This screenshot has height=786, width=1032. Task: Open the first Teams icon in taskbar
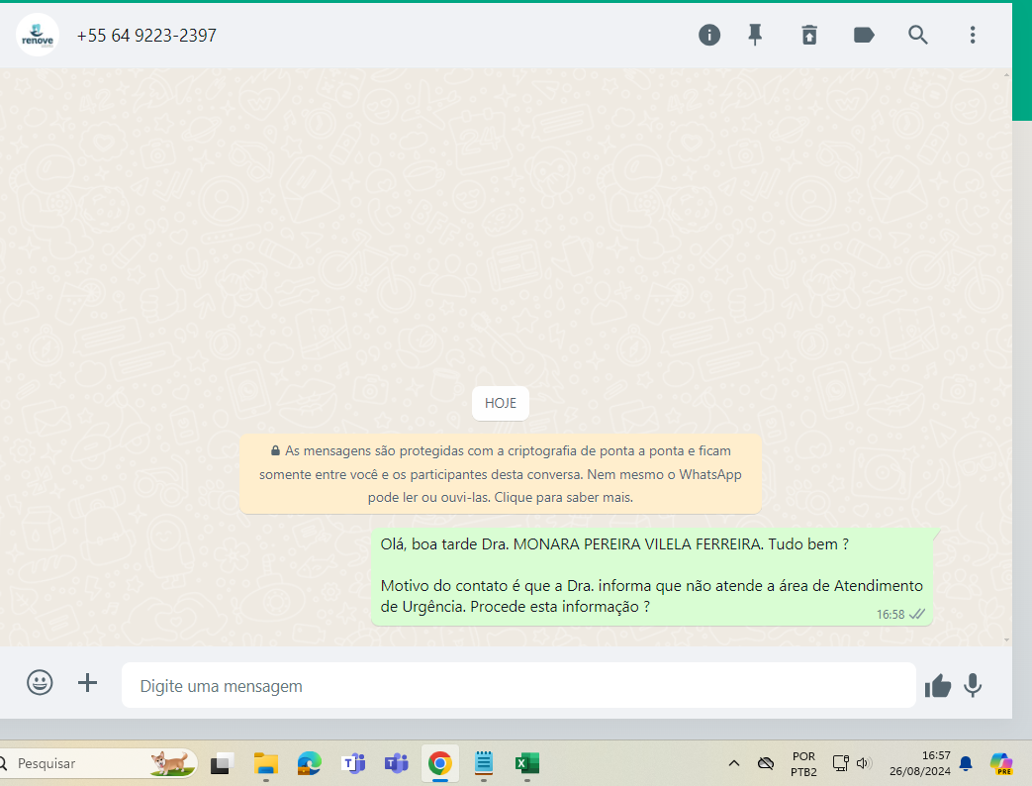(x=353, y=763)
